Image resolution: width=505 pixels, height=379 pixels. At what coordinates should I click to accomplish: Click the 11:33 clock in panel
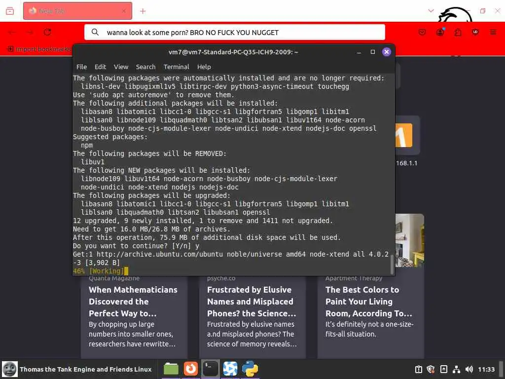486,369
